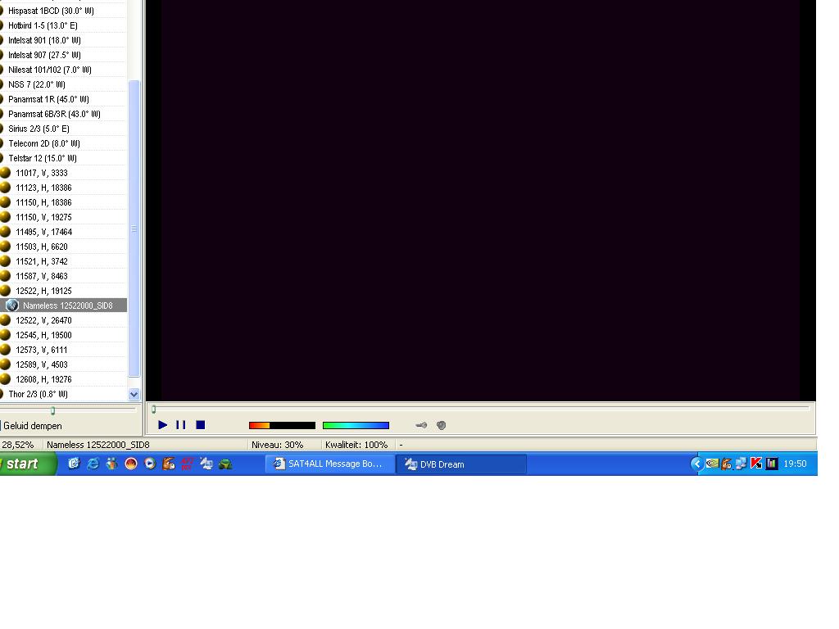Click the green-blue signal quality bar
Image resolution: width=839 pixels, height=629 pixels.
pos(356,426)
